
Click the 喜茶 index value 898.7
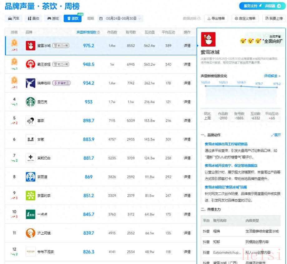89,121
